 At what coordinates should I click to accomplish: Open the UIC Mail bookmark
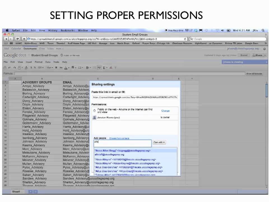click(92, 43)
